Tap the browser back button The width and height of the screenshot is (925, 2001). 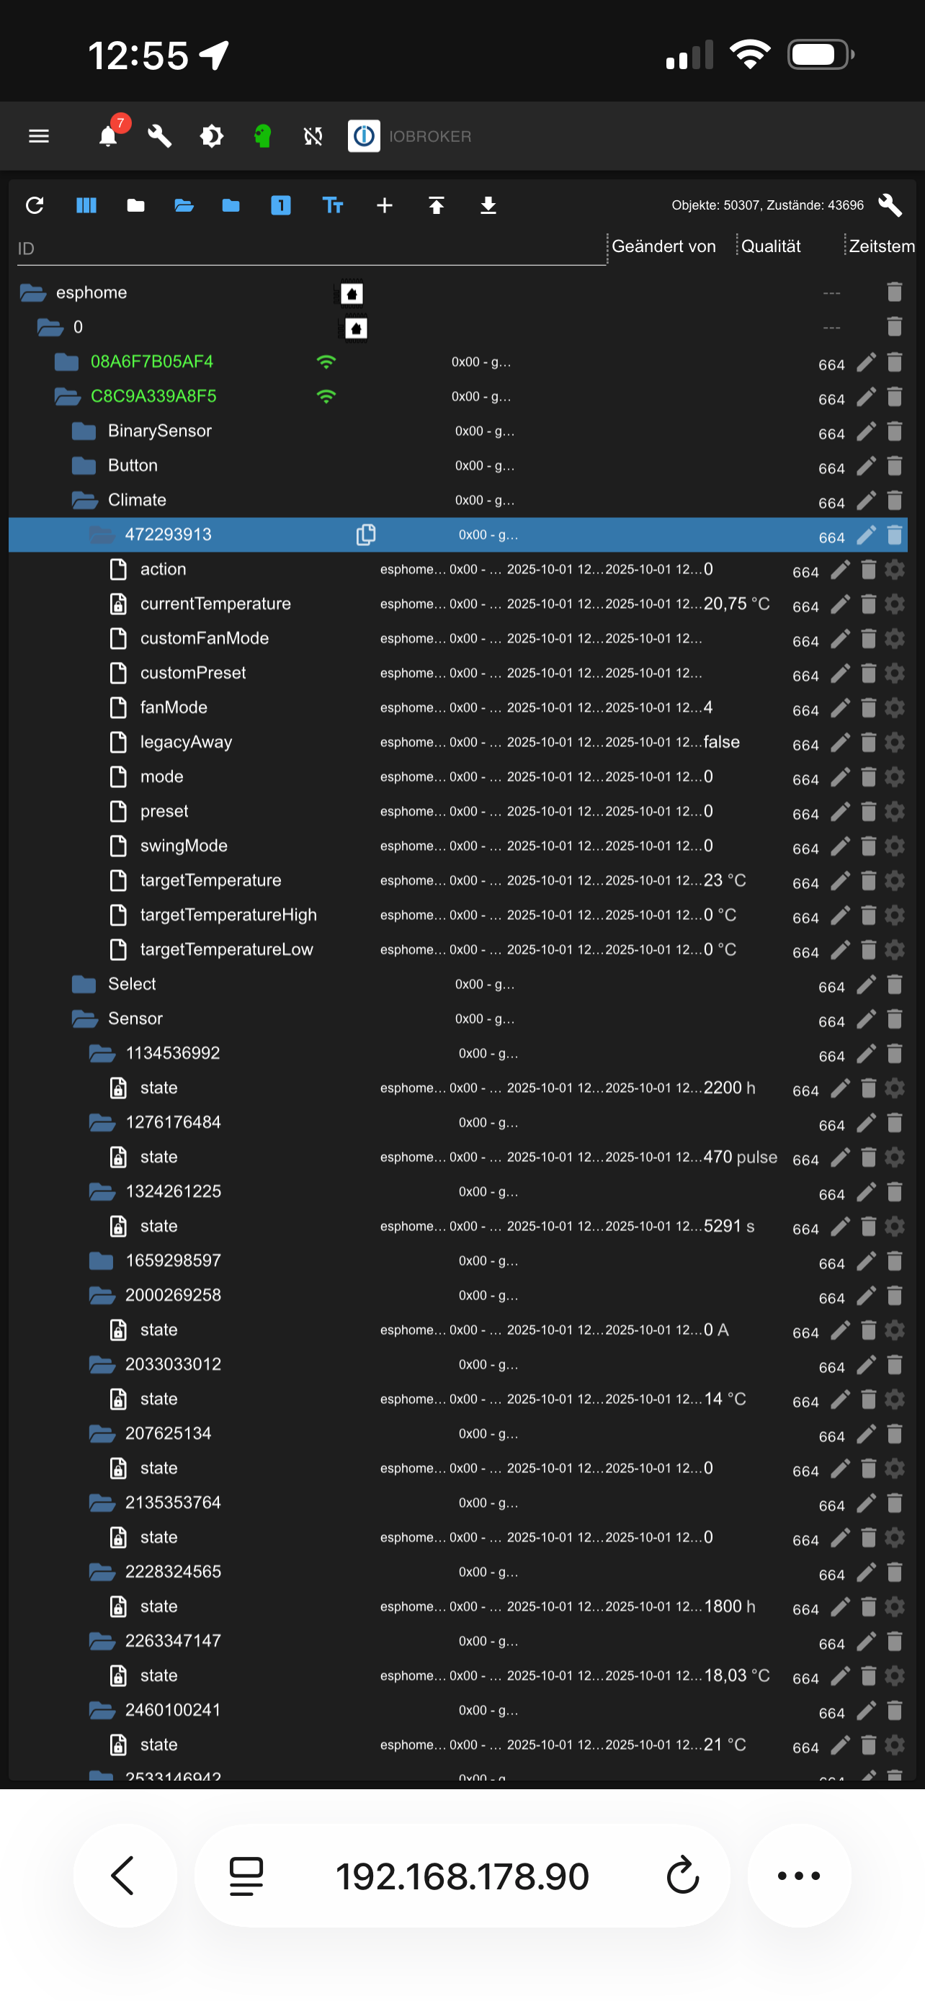[x=124, y=1875]
